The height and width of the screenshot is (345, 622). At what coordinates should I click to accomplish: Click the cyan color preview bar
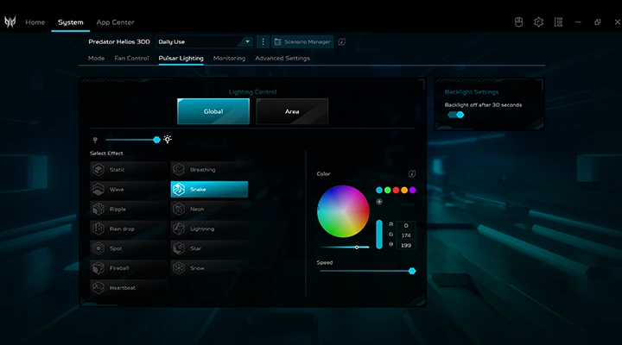pos(379,235)
